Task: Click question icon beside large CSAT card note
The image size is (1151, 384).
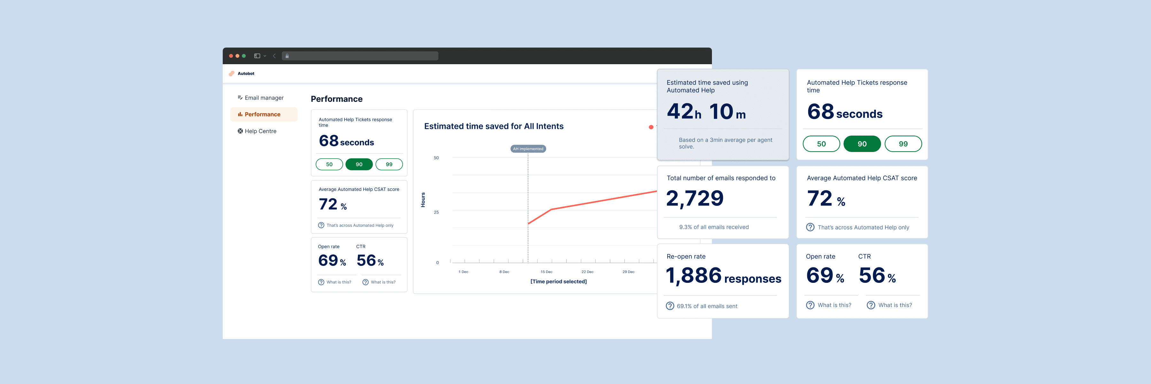Action: (x=810, y=227)
